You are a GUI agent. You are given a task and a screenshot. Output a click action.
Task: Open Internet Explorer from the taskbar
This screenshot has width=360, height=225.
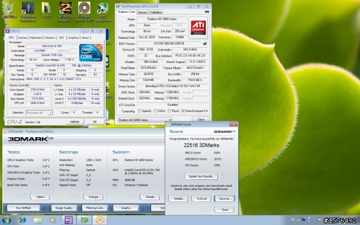coord(22,220)
